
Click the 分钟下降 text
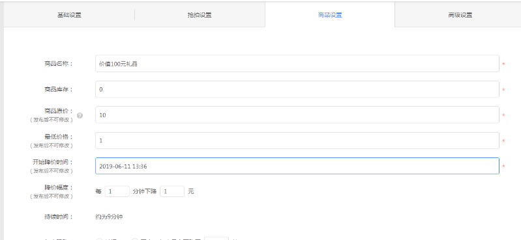click(x=145, y=192)
